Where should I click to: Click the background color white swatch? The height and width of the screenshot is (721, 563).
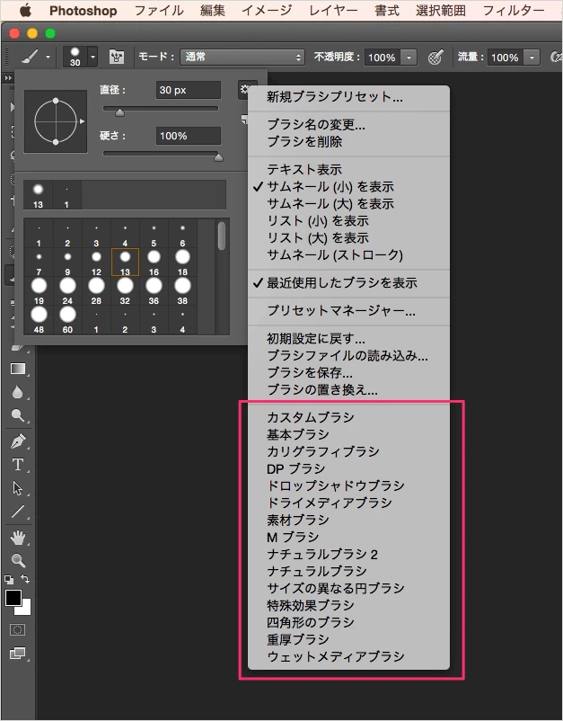25,610
